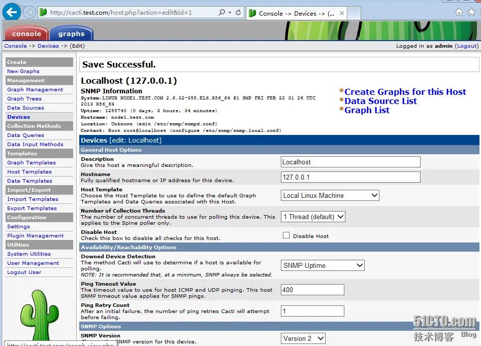Open Devices in the sidebar menu

point(18,117)
